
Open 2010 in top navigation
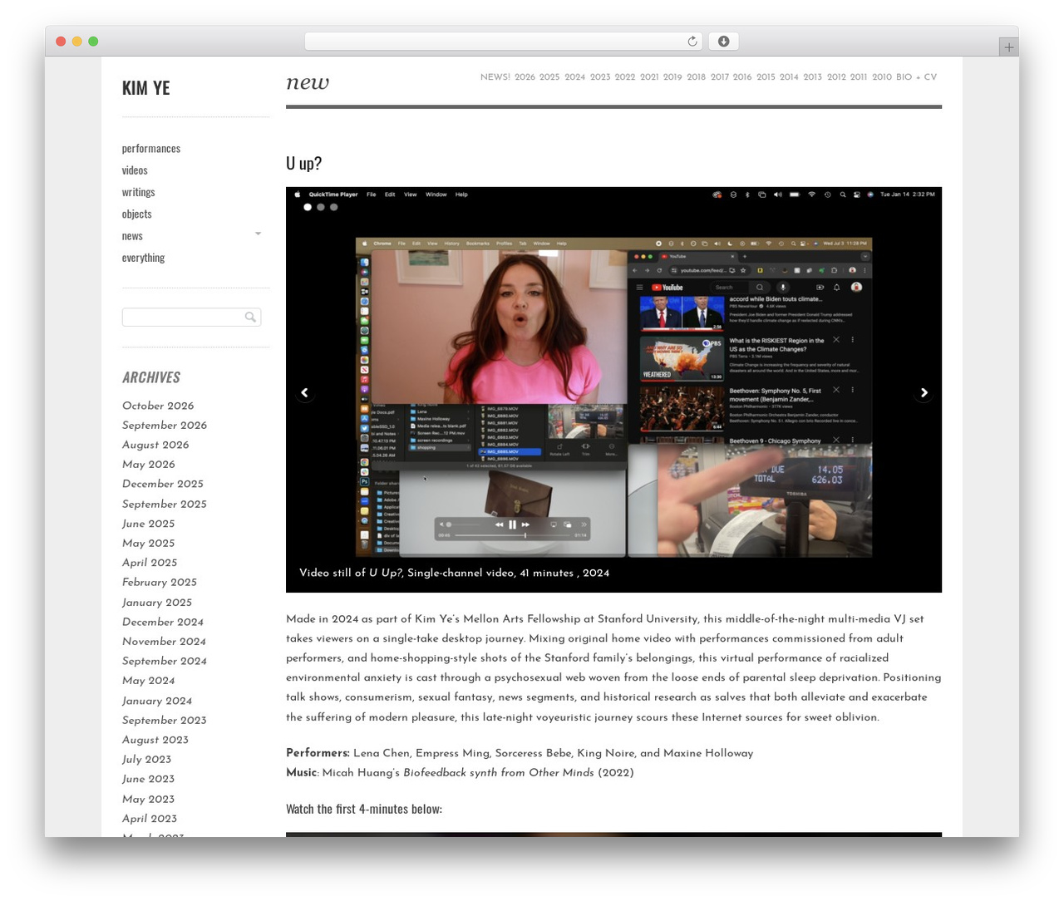point(881,77)
